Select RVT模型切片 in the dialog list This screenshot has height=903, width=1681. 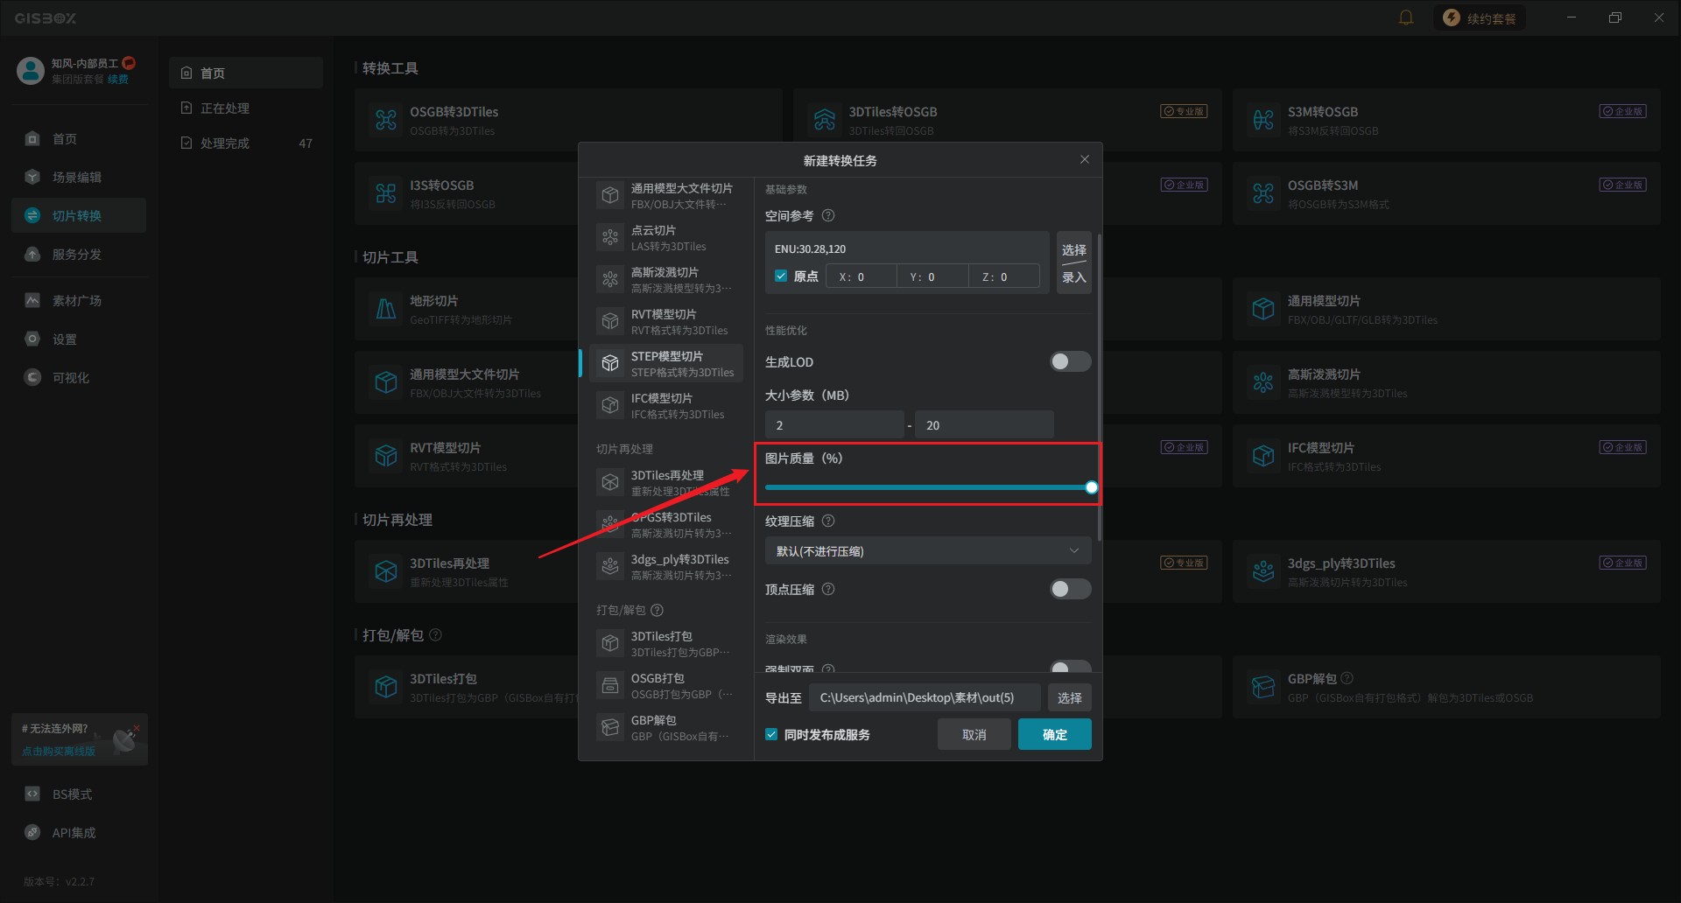666,321
